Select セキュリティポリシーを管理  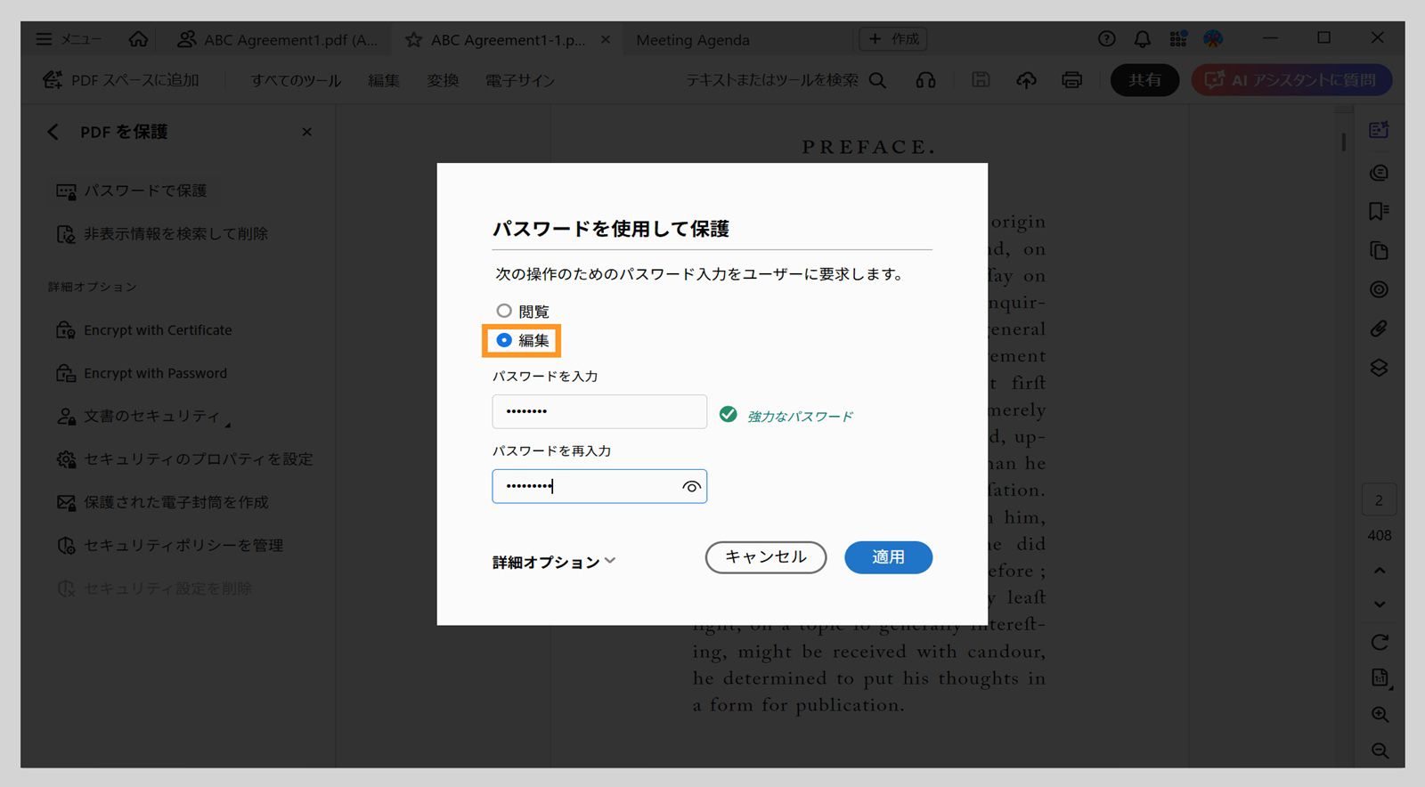[x=169, y=545]
